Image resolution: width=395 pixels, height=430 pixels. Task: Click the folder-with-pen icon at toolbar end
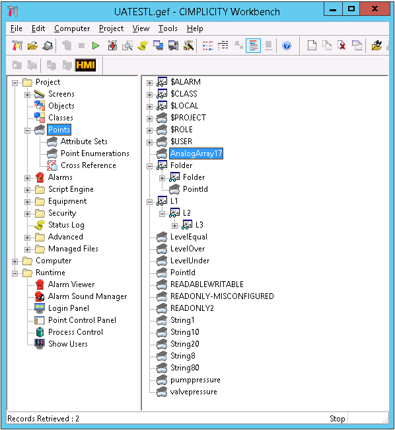tap(377, 46)
